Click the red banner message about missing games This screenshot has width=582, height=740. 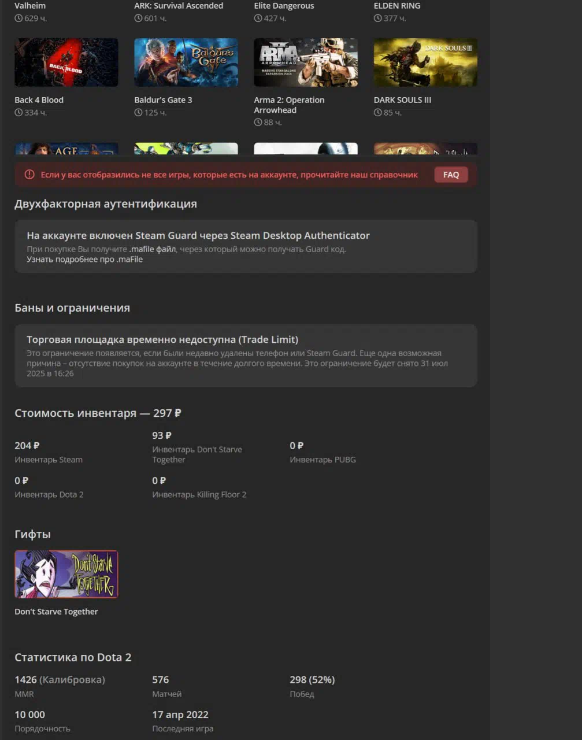(229, 175)
